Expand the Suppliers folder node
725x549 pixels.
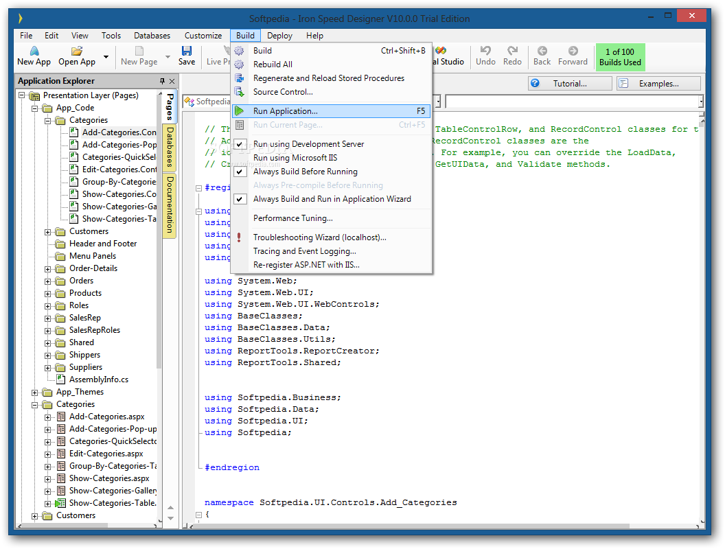click(47, 368)
